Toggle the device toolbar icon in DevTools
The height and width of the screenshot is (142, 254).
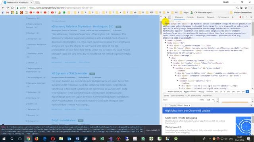click(x=169, y=17)
